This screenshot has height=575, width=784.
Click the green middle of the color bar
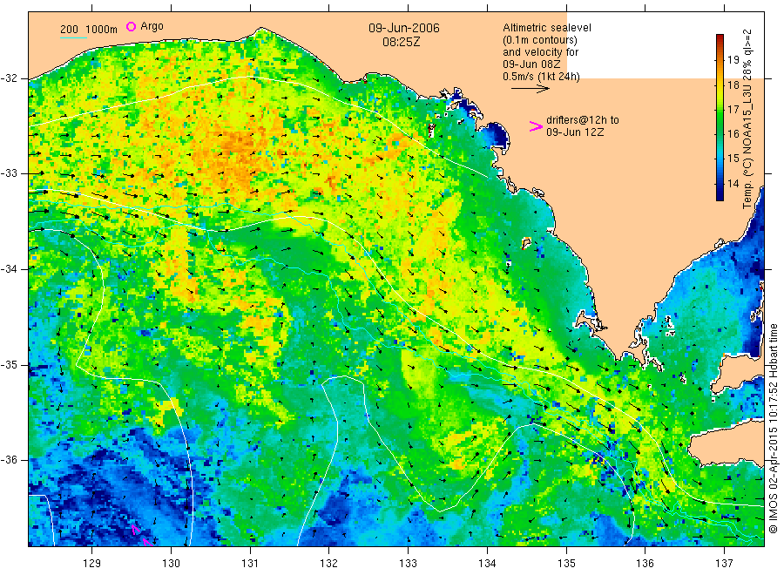click(720, 118)
